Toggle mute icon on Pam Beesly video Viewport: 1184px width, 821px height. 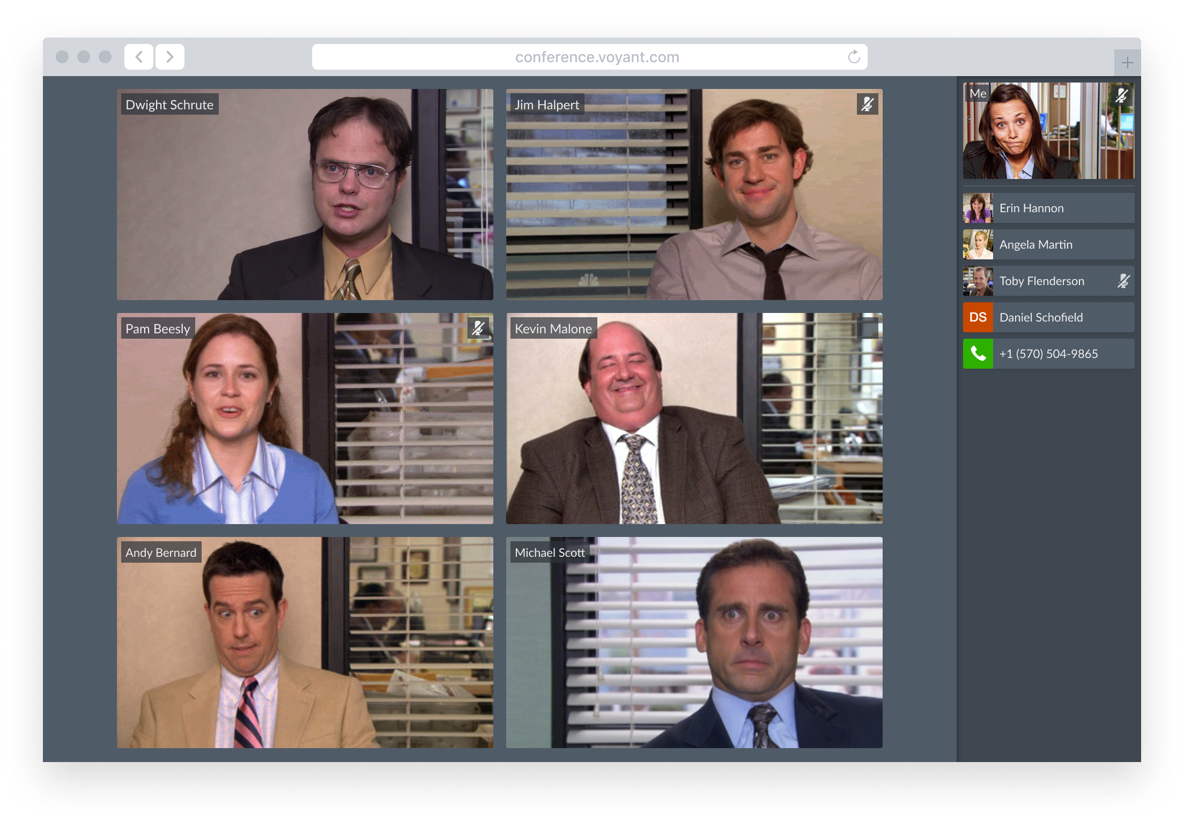pos(478,328)
